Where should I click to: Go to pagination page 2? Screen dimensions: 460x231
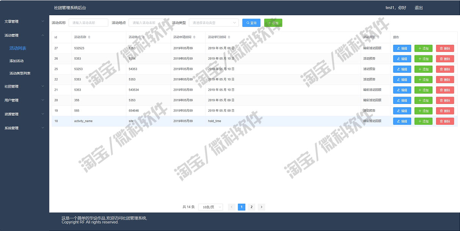click(x=251, y=207)
